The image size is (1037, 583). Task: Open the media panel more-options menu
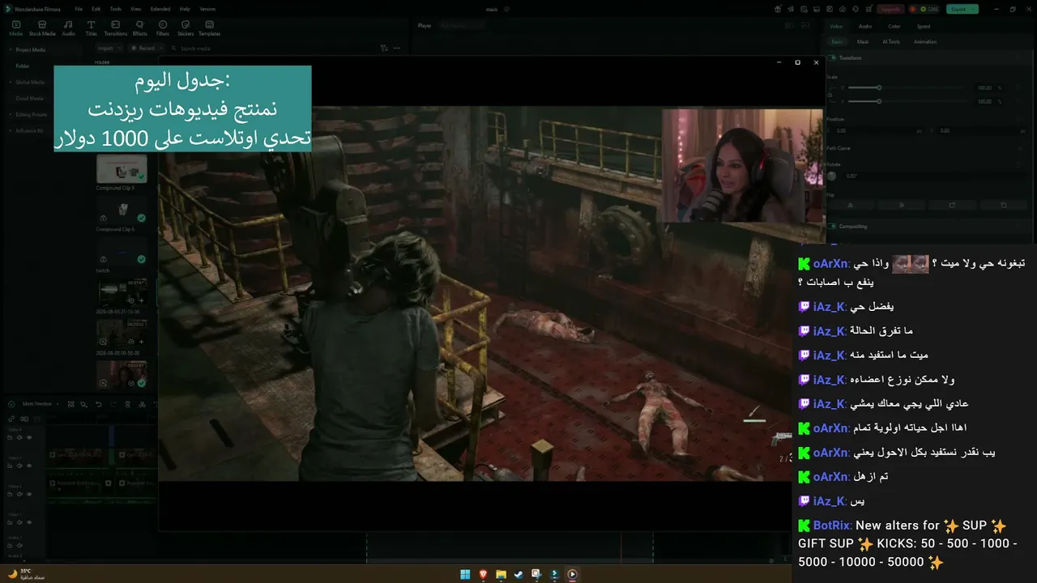[397, 49]
